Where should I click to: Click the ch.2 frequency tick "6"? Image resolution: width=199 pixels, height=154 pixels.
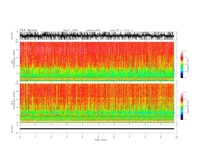point(17,99)
